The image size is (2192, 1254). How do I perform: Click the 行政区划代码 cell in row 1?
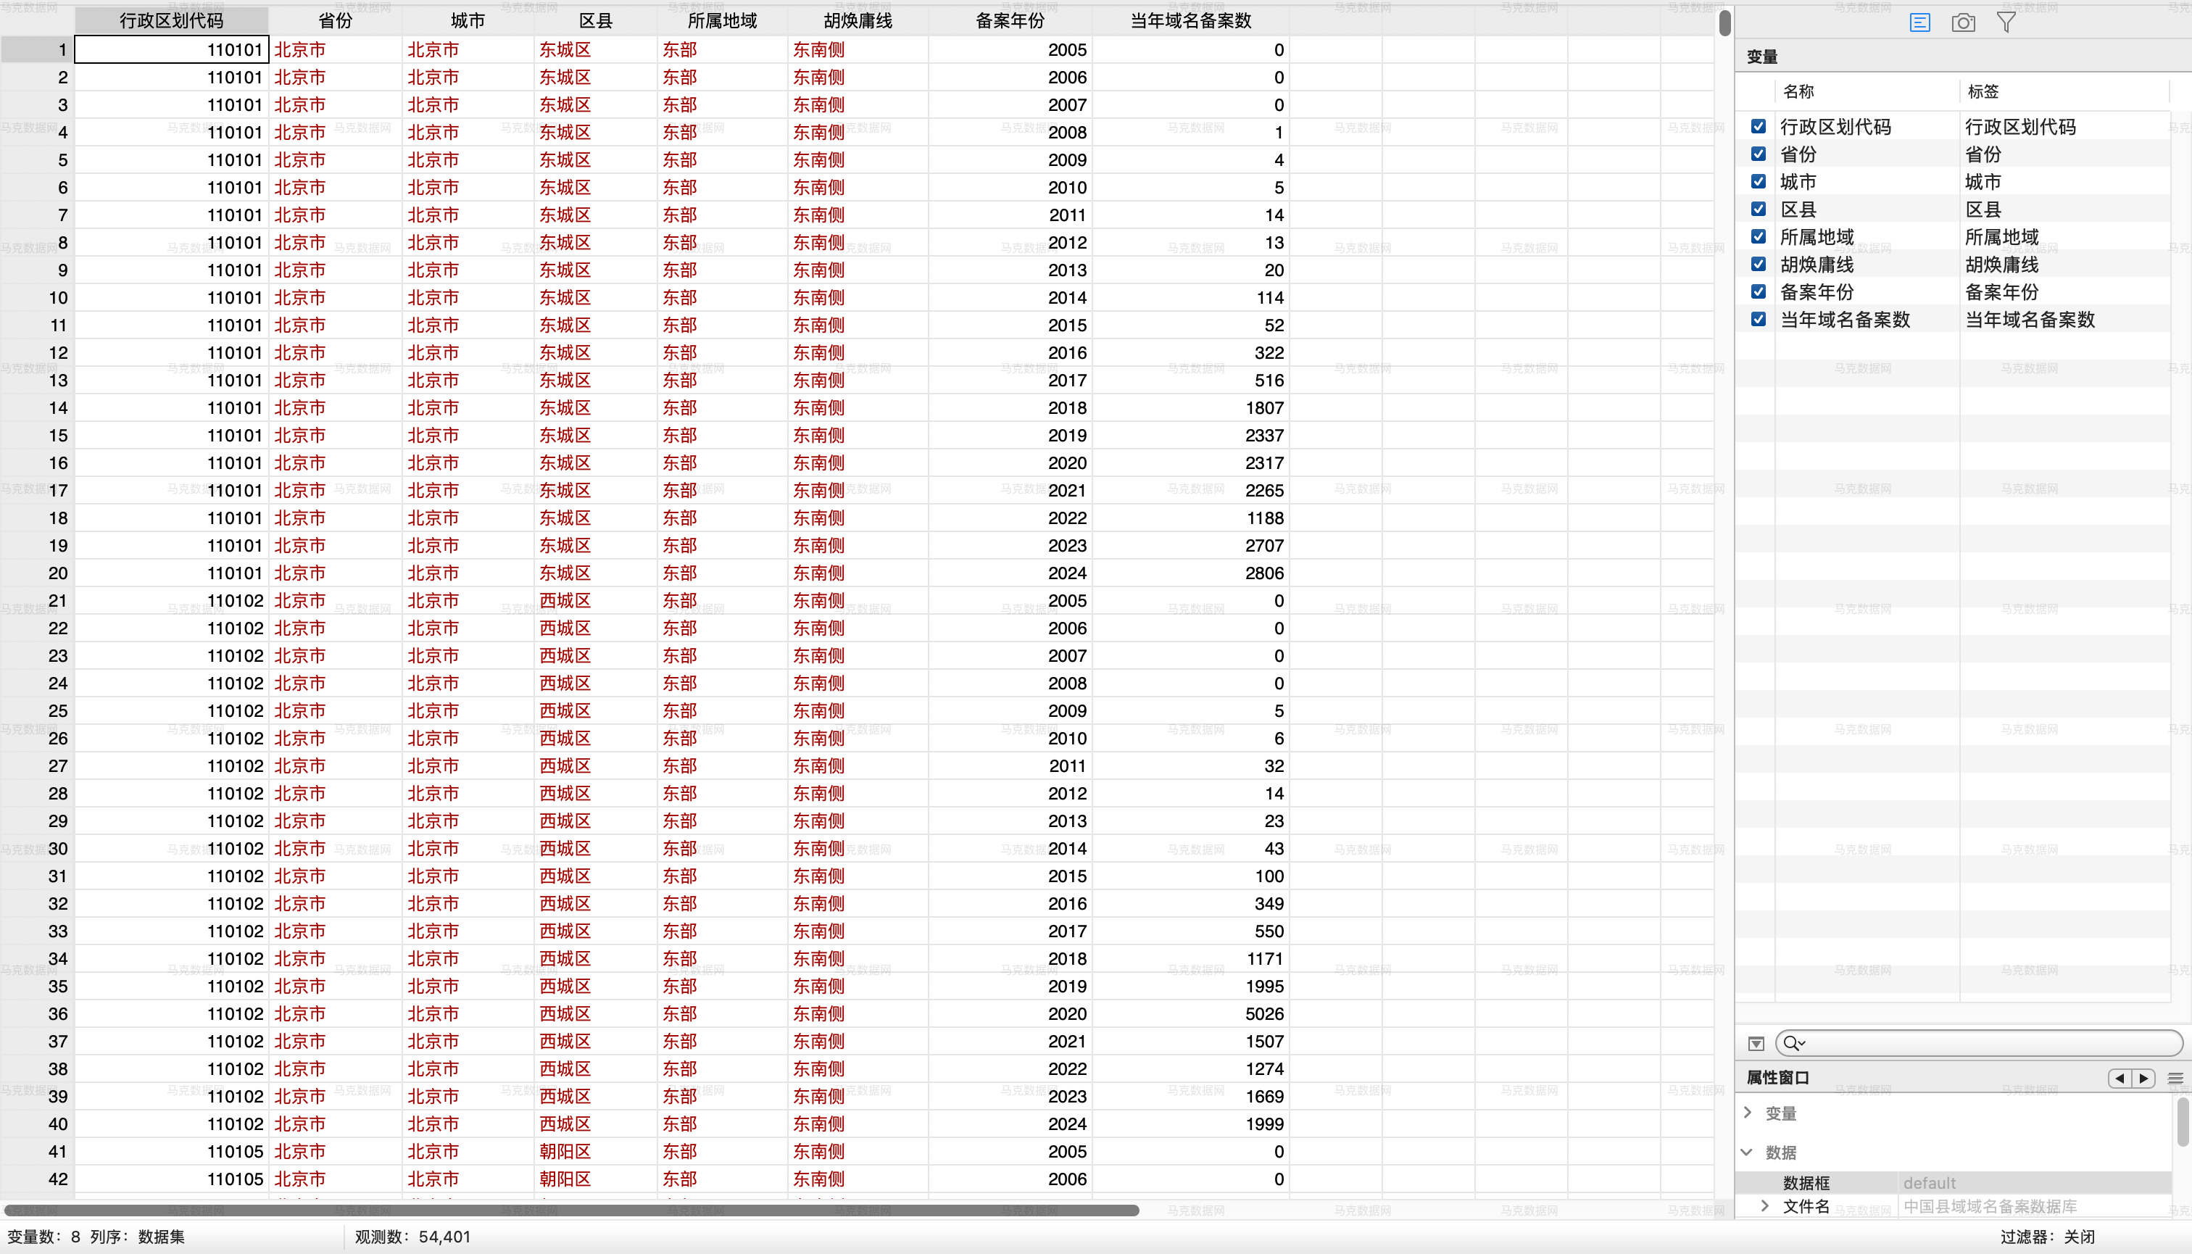[x=171, y=50]
